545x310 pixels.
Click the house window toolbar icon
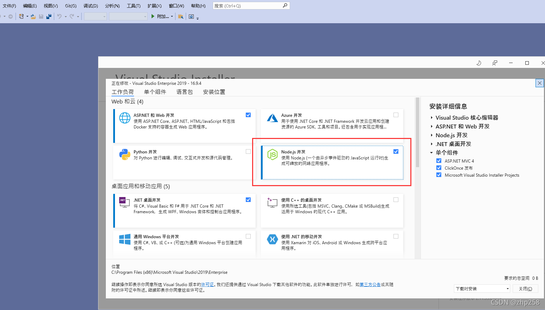click(191, 17)
